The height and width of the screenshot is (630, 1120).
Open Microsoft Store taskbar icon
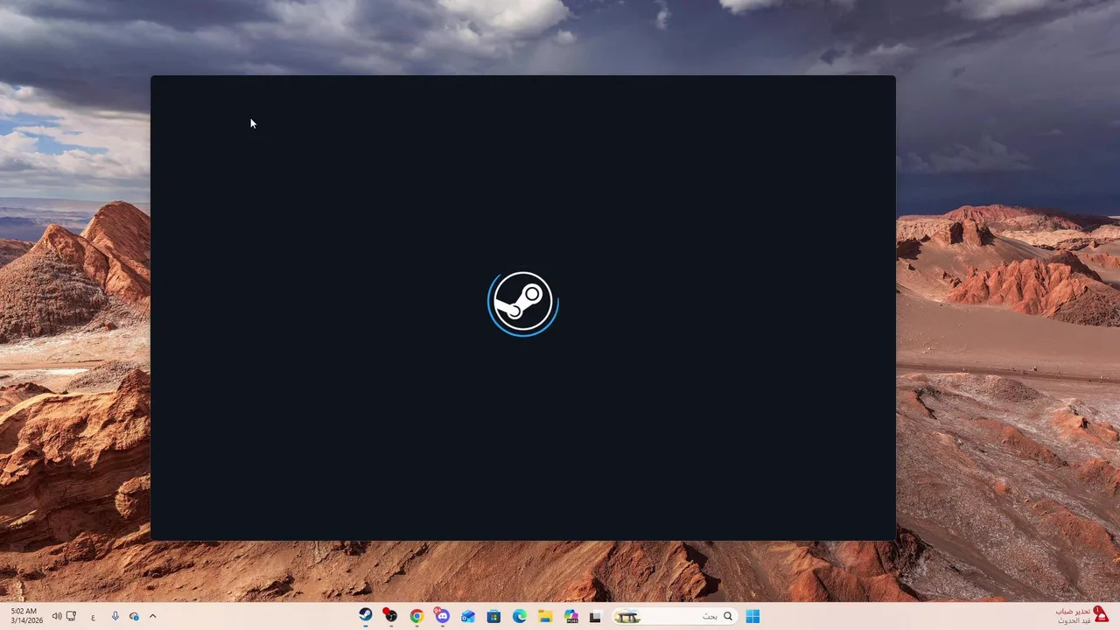(493, 616)
